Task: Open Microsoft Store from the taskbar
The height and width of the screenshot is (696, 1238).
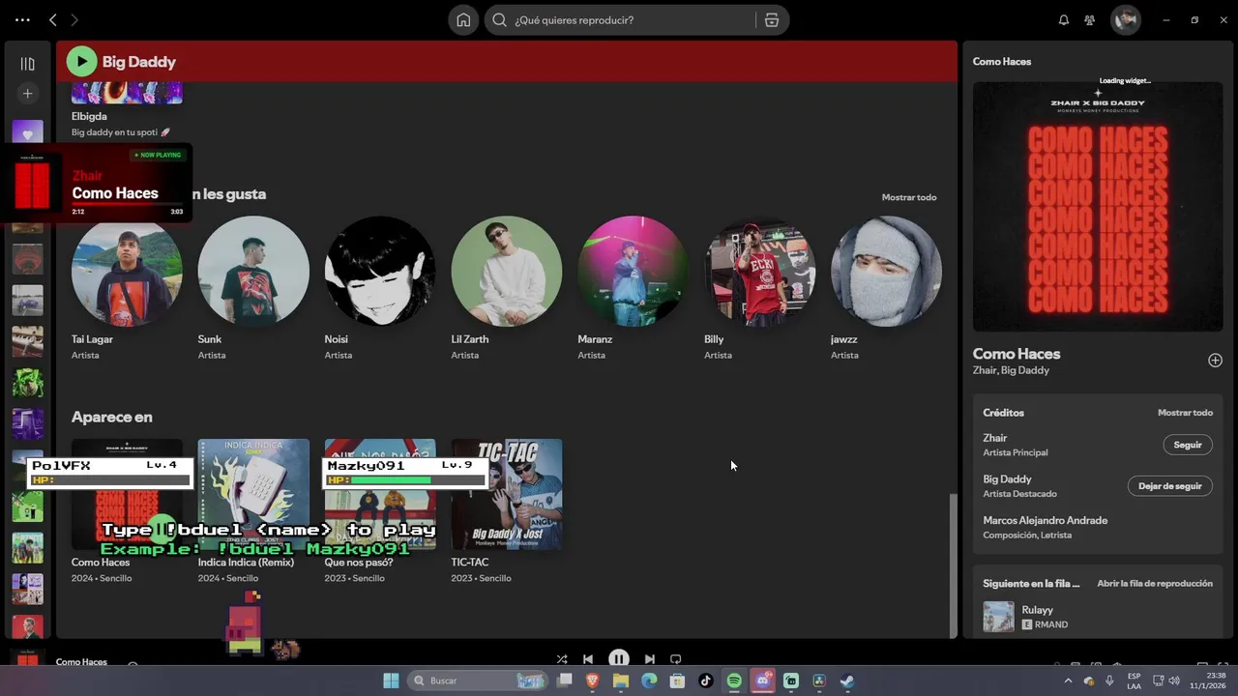Action: 677,681
